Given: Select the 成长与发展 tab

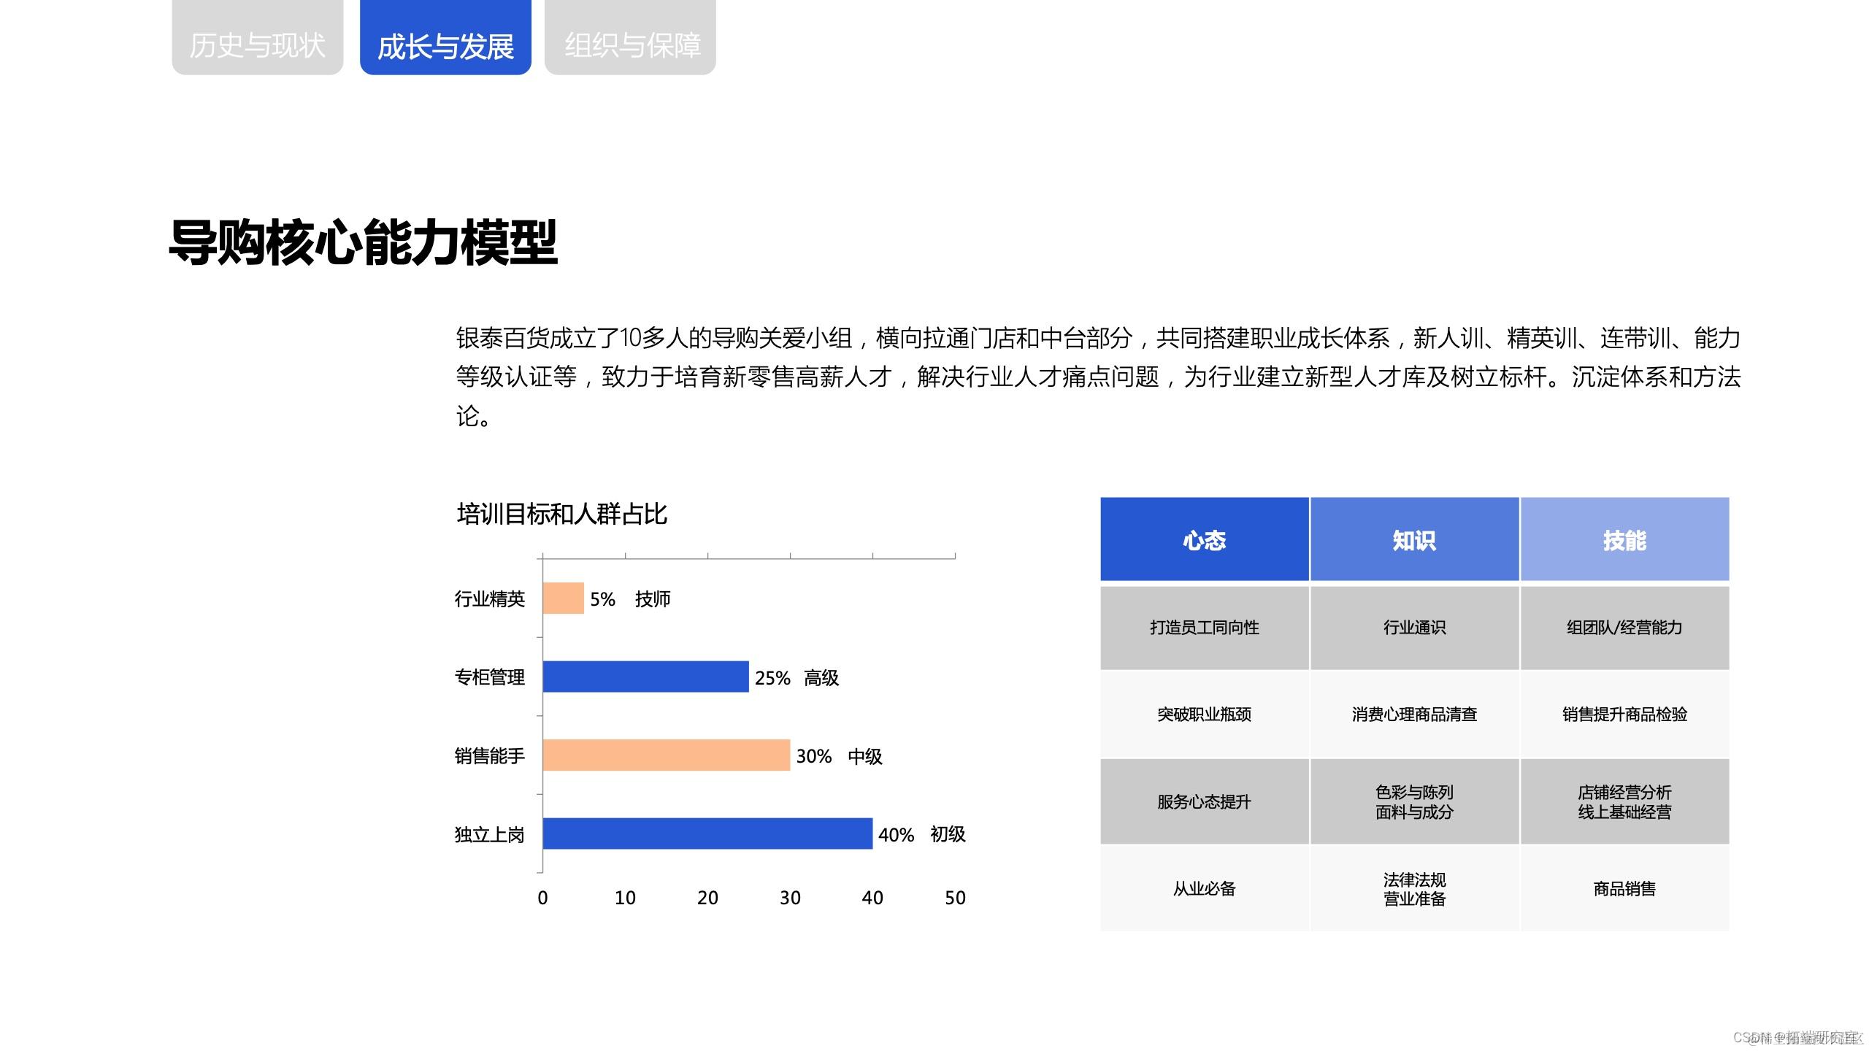Looking at the screenshot, I should [445, 44].
